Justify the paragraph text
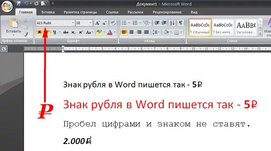Viewport: 271px width, 151px height. (146, 32)
